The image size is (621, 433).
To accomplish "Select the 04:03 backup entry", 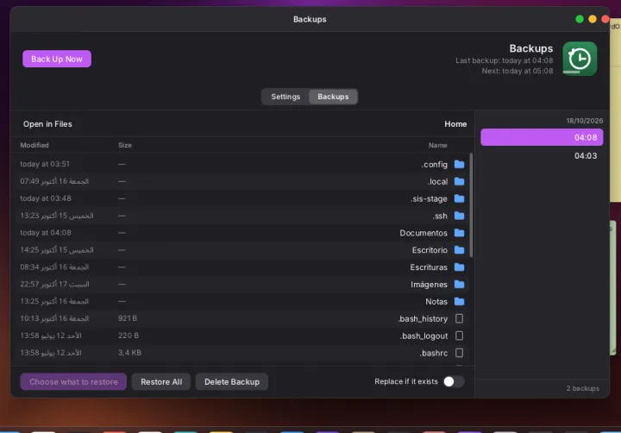I will (x=542, y=155).
